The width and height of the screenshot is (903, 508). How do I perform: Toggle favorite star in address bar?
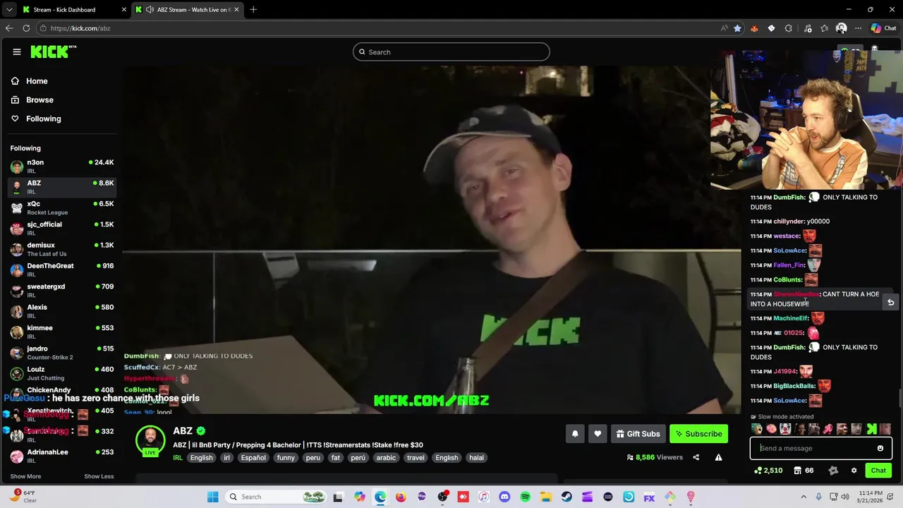[x=737, y=28]
